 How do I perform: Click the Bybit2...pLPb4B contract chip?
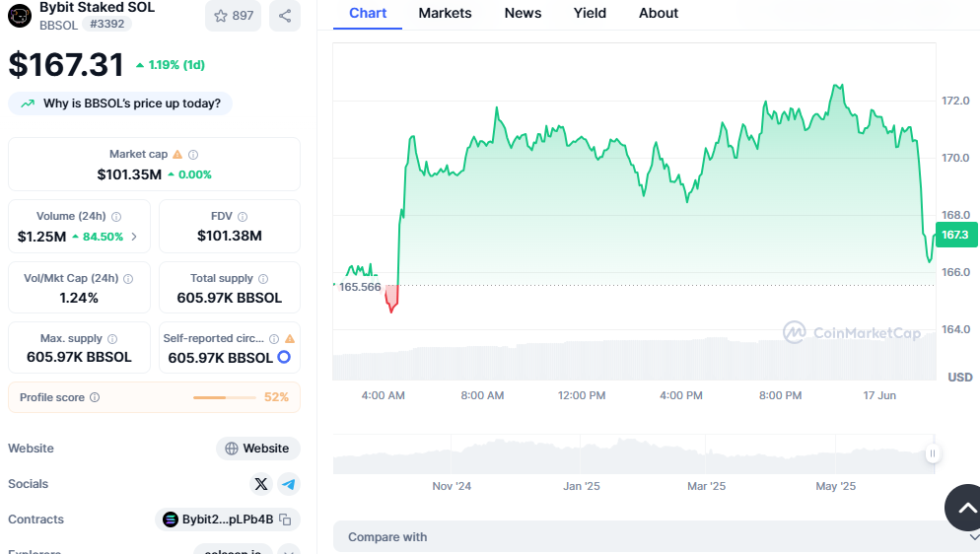click(228, 519)
